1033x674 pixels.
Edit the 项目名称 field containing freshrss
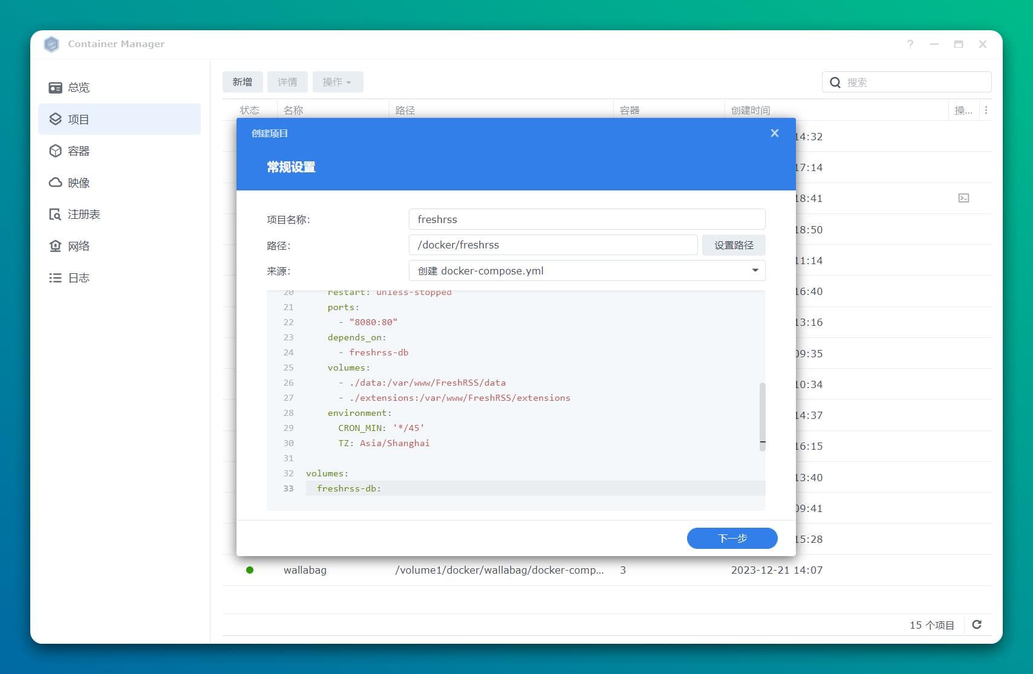point(587,219)
